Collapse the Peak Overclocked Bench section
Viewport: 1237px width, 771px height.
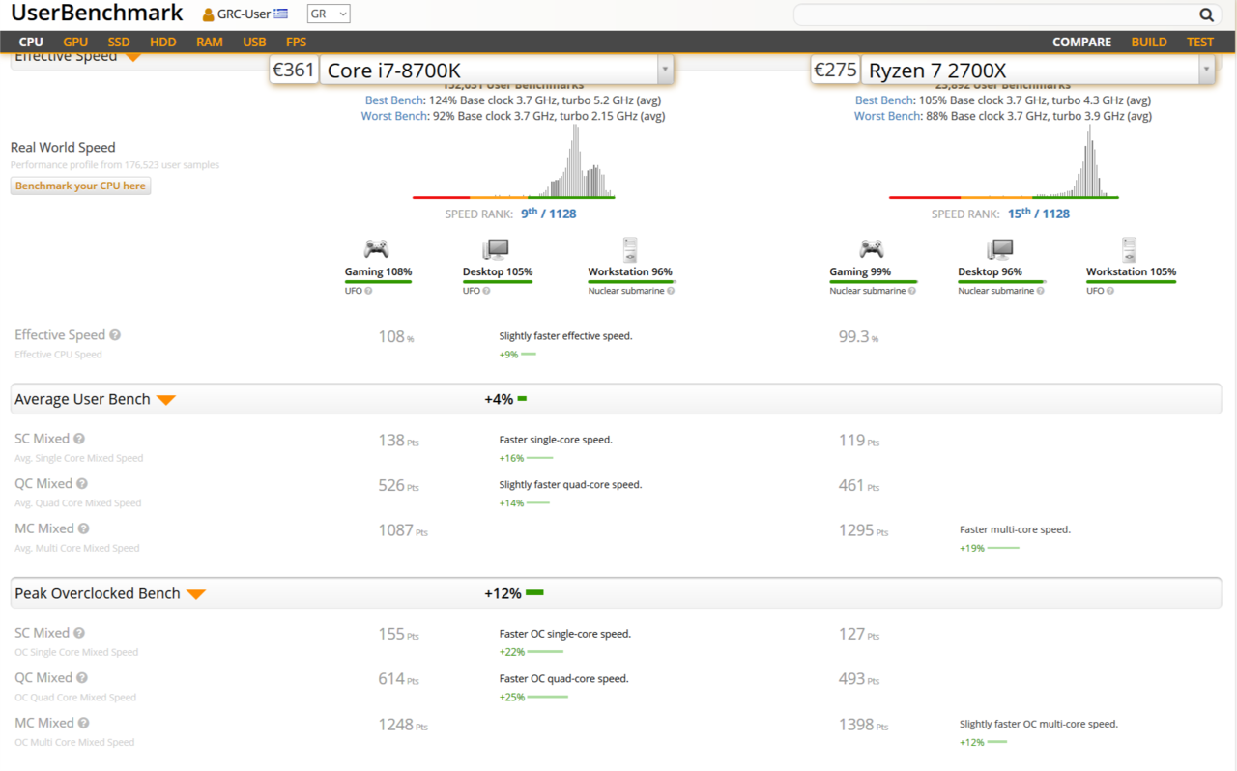pos(196,594)
